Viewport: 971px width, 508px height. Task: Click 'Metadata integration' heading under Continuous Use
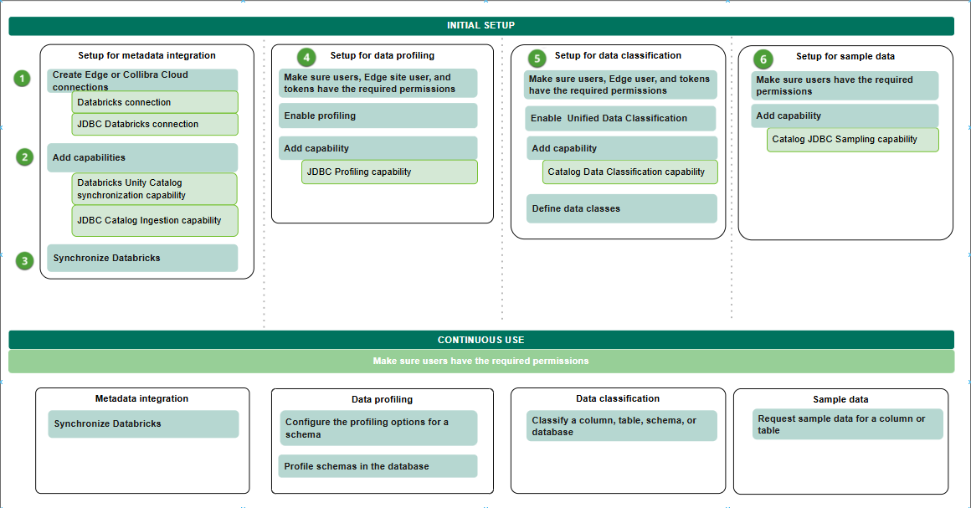[141, 398]
